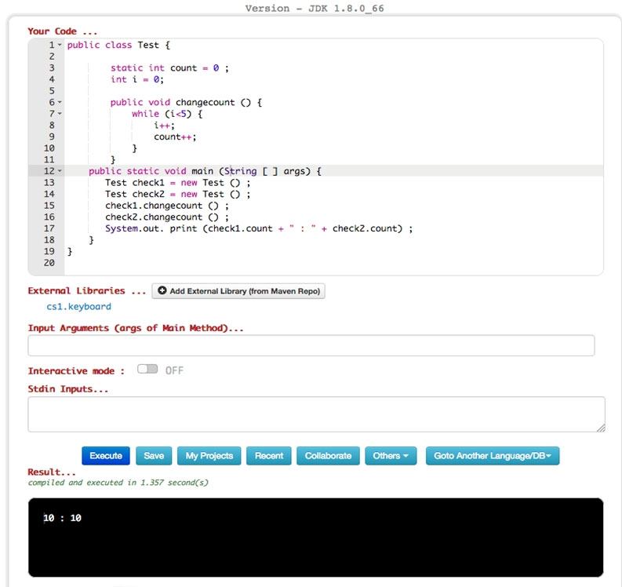Click the 'int i = 0;' code line
Image resolution: width=622 pixels, height=587 pixels.
point(136,79)
